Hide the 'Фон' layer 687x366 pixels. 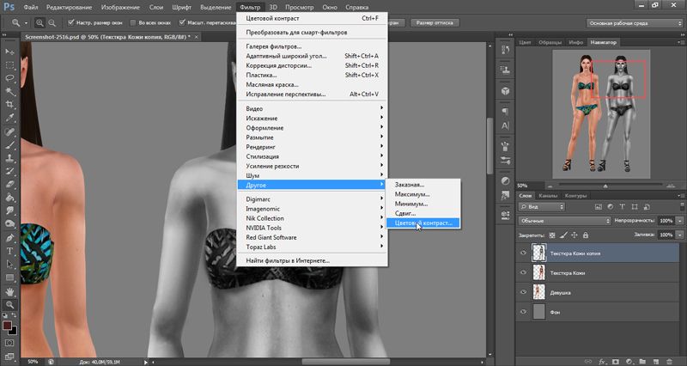(523, 312)
